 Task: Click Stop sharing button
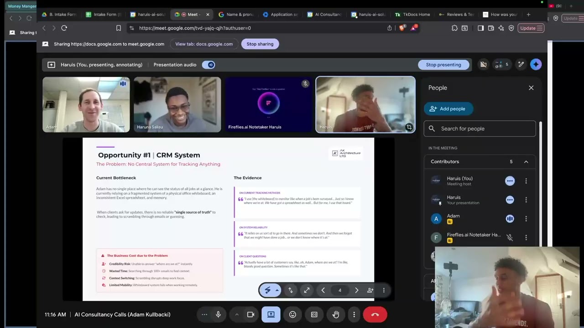click(x=260, y=44)
